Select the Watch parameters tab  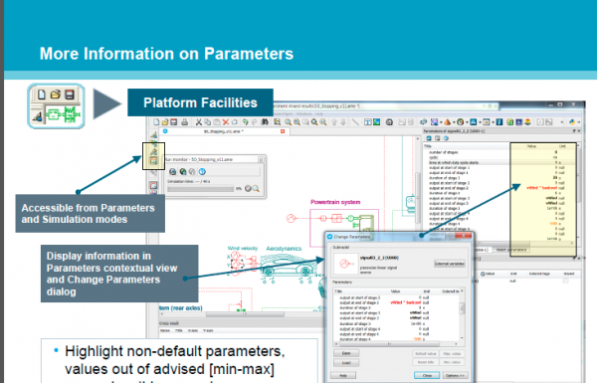(511, 250)
